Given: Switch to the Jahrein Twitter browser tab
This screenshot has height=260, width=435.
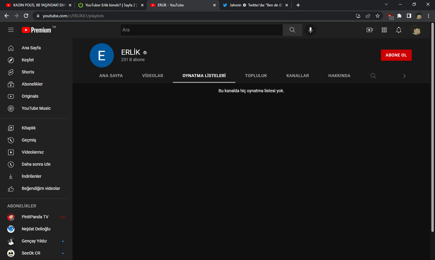Looking at the screenshot, I should (255, 5).
